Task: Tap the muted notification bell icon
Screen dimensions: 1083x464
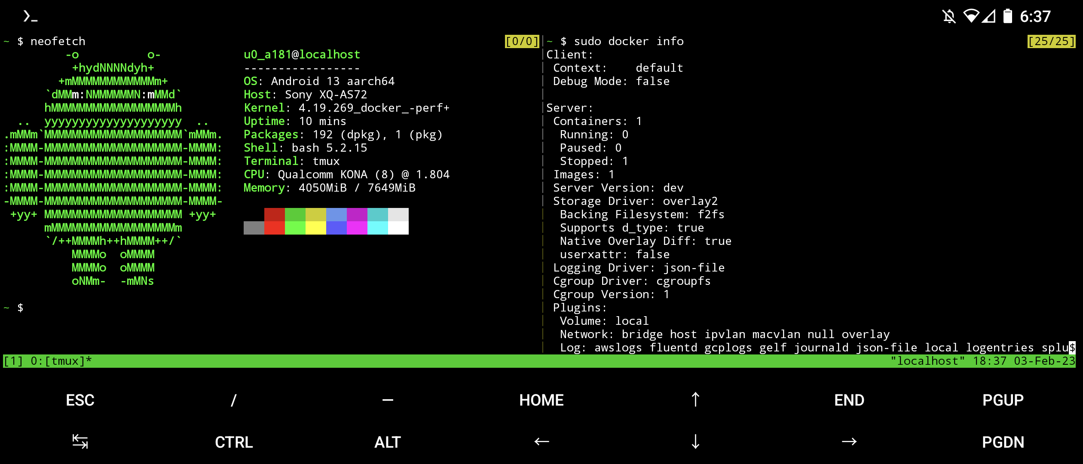Action: pos(949,16)
